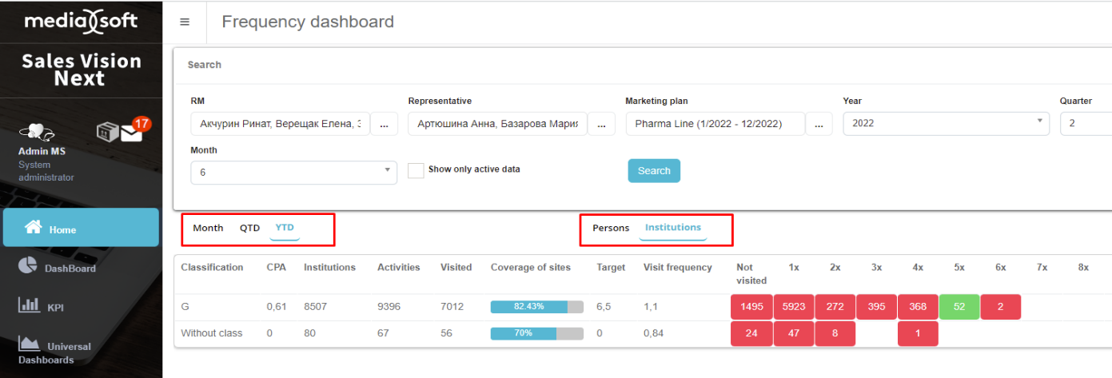Viewport: 1112px width, 378px height.
Task: Open Universal Dashboards area chart icon
Action: pyautogui.click(x=30, y=343)
